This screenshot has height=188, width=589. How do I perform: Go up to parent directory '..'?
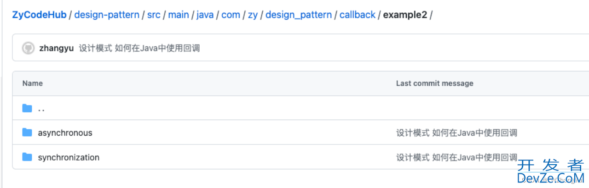tap(41, 109)
